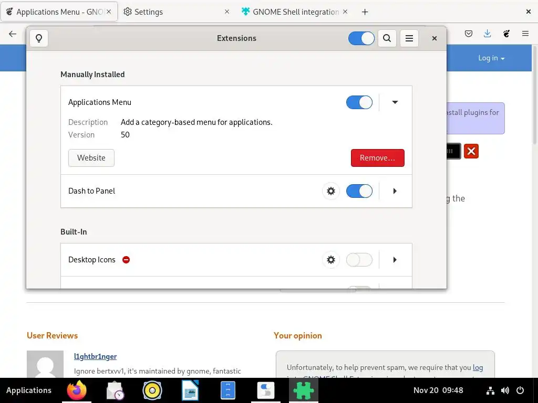538x403 pixels.
Task: Open Desktop Icons settings gear
Action: 331,260
